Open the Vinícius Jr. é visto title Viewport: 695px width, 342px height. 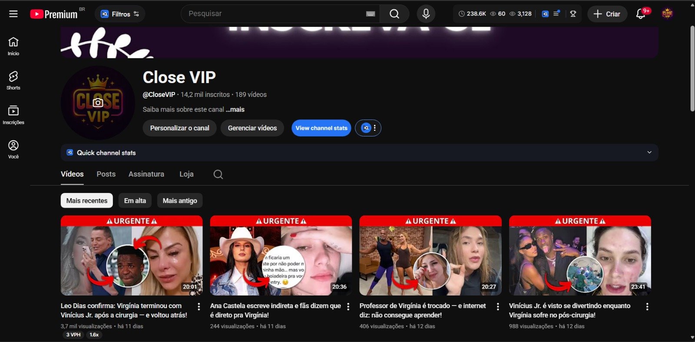(569, 310)
